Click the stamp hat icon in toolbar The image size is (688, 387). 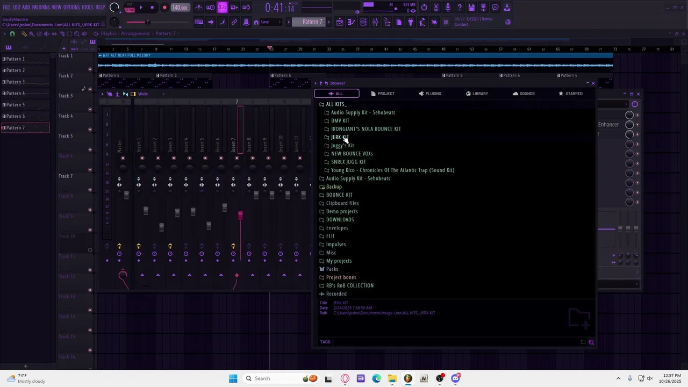tap(246, 22)
